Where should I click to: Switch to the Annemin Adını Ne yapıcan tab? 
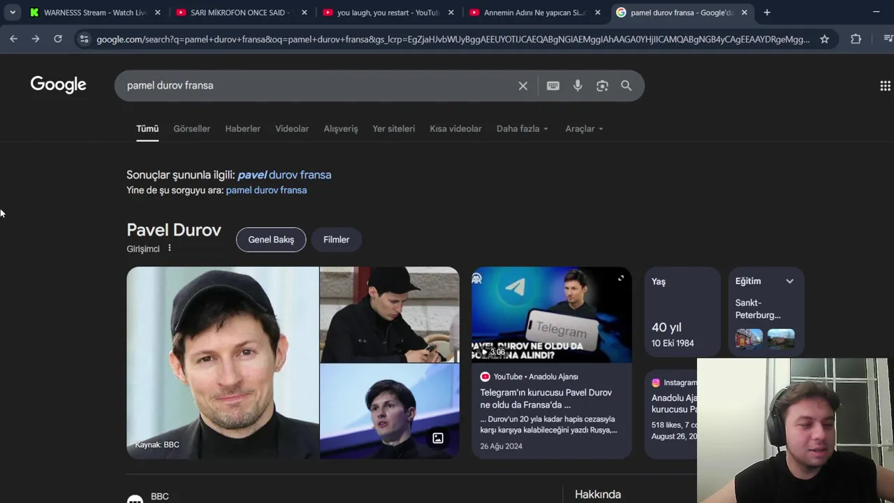[x=534, y=13]
